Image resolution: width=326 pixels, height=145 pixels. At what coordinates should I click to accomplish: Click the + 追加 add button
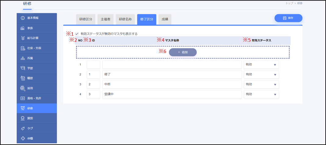pos(183,52)
